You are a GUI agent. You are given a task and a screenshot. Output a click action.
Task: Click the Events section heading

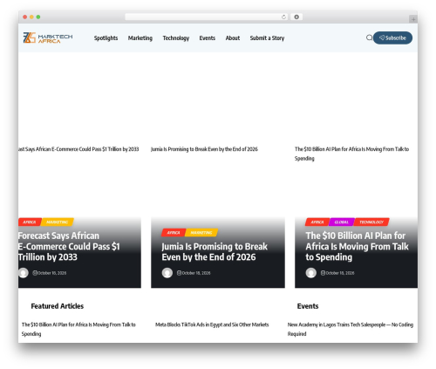tap(308, 306)
